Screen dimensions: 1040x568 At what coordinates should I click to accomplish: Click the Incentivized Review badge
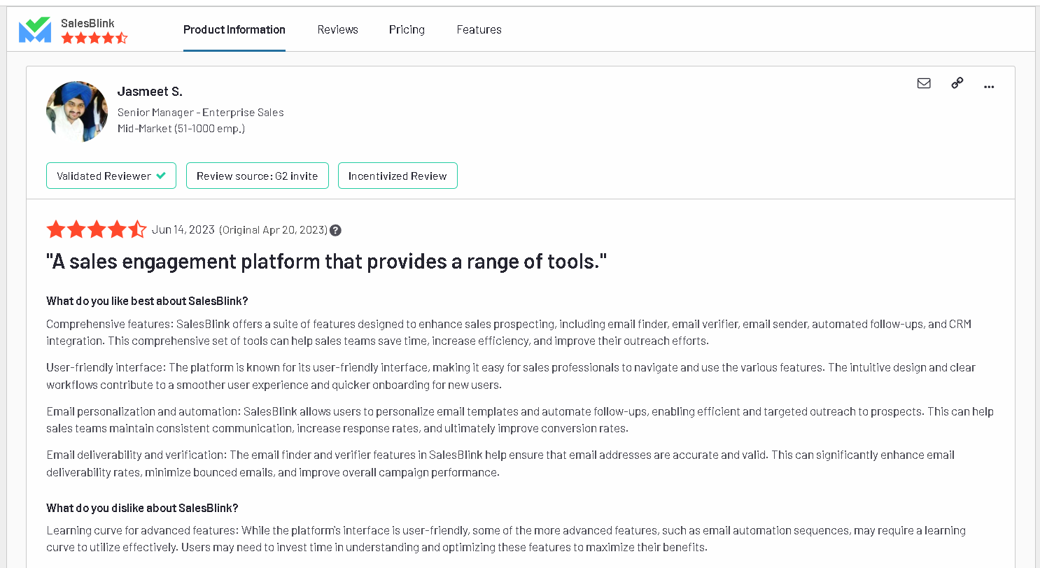pos(398,176)
